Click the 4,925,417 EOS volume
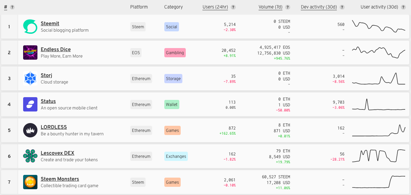This screenshot has height=195, width=411. [x=275, y=47]
